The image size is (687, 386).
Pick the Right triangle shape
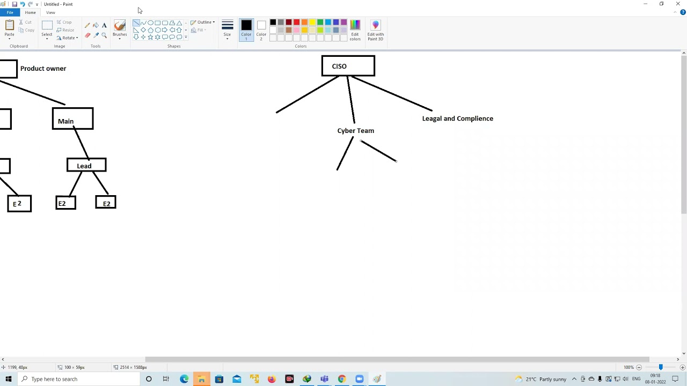pos(136,30)
